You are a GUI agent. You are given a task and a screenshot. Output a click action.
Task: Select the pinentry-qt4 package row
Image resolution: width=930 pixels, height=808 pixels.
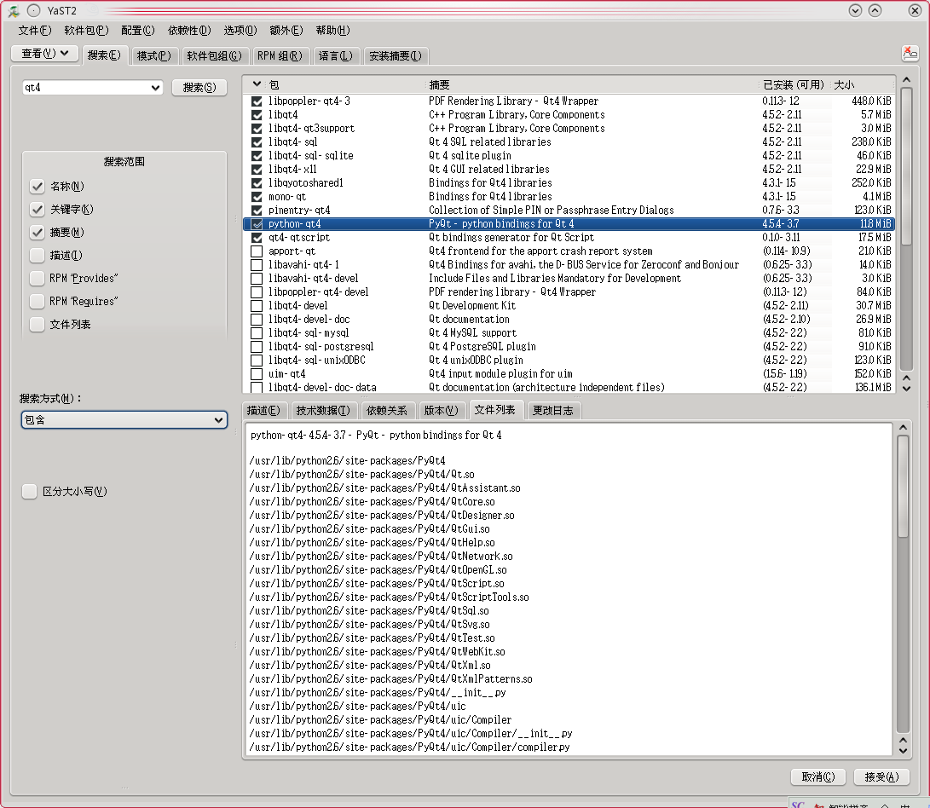click(x=569, y=211)
